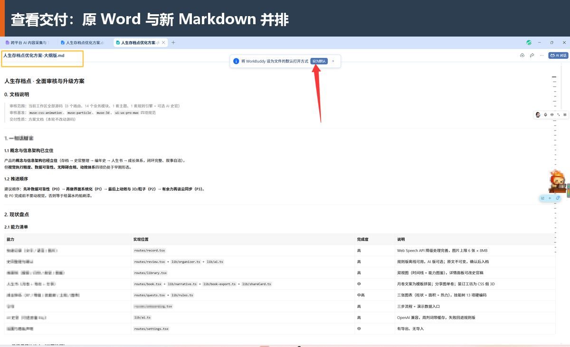Click the routes/review.tsx code in the table
570x347 pixels.
point(149,262)
